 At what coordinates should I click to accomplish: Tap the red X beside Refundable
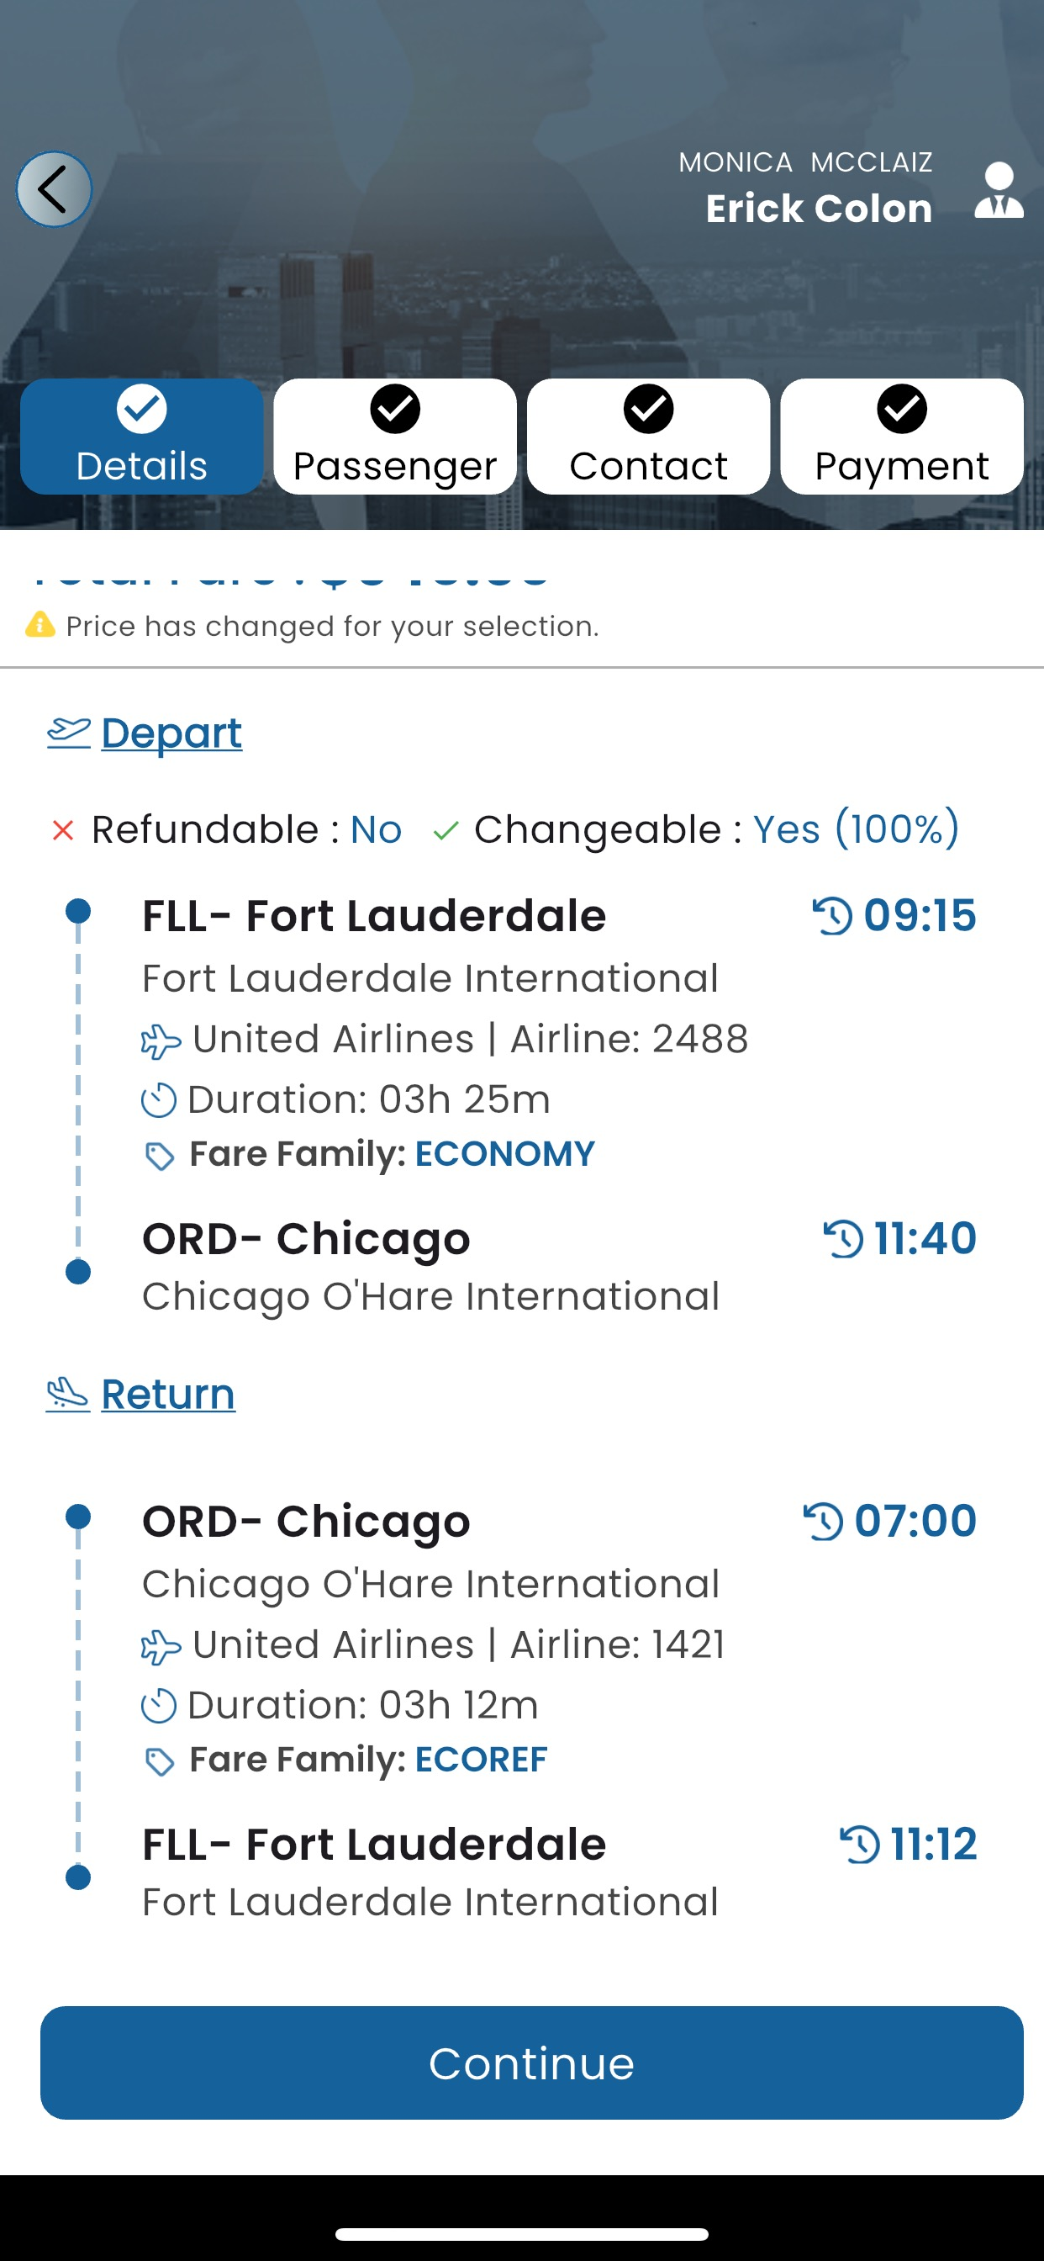(62, 830)
